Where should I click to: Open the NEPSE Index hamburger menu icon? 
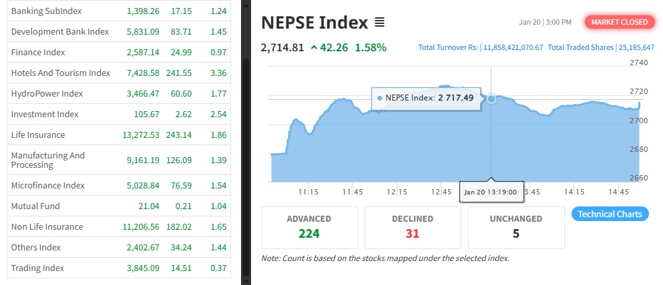click(x=379, y=23)
